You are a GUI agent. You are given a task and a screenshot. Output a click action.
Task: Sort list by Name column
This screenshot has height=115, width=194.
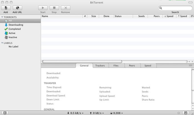pyautogui.click(x=62, y=16)
